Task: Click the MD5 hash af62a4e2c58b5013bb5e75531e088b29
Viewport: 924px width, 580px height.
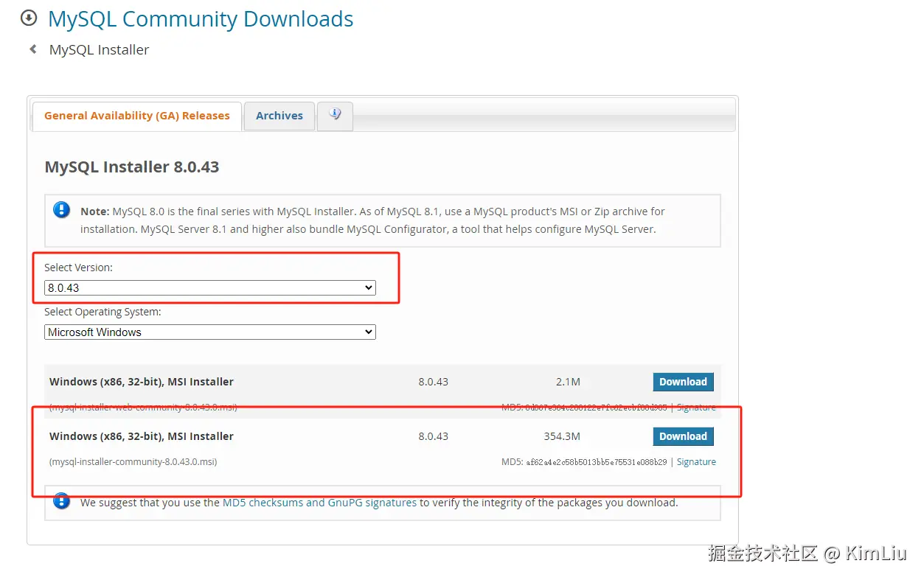Action: pos(596,462)
